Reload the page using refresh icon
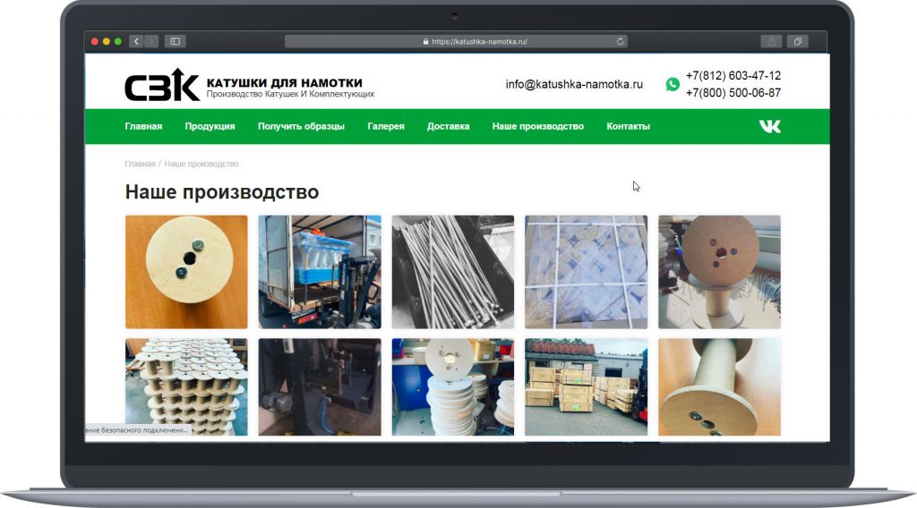The height and width of the screenshot is (508, 917). coord(620,41)
